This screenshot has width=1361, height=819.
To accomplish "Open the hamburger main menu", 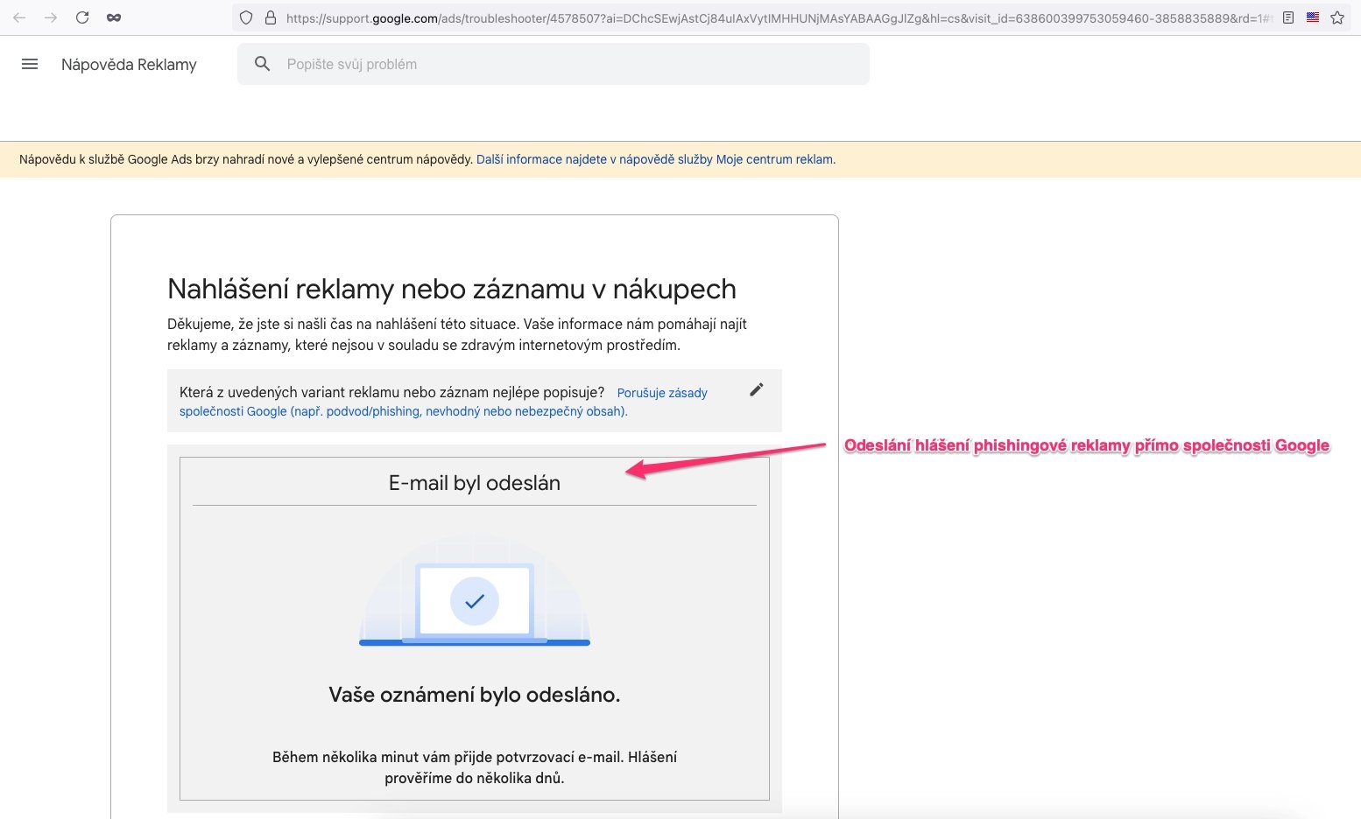I will coord(30,64).
